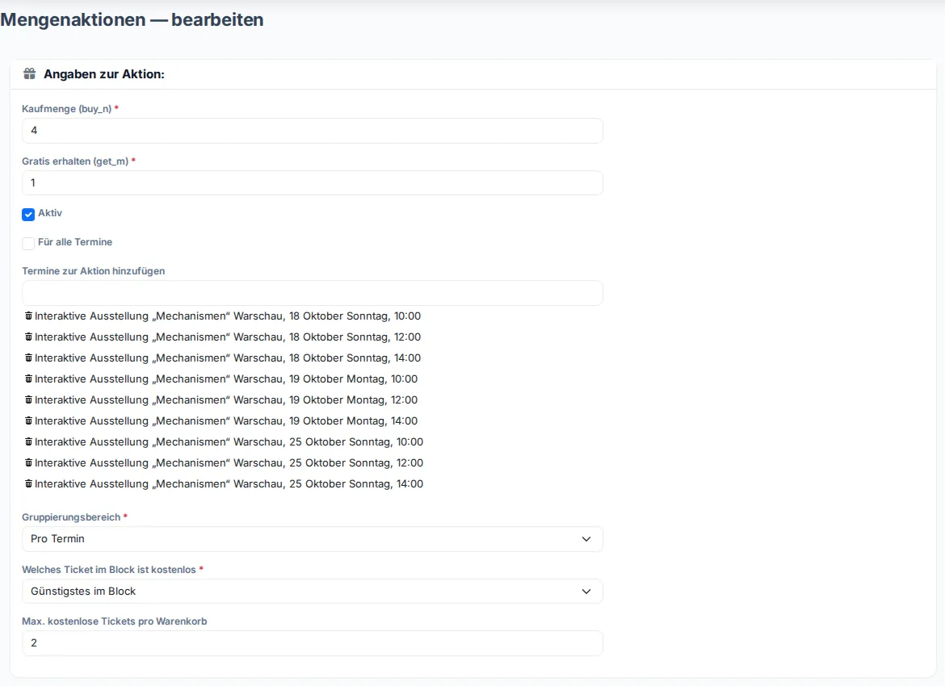Enable the Für alle Termine checkbox
This screenshot has height=686, width=945.
coord(28,243)
